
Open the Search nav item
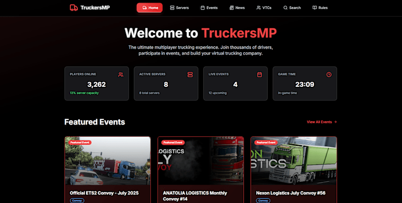click(292, 8)
